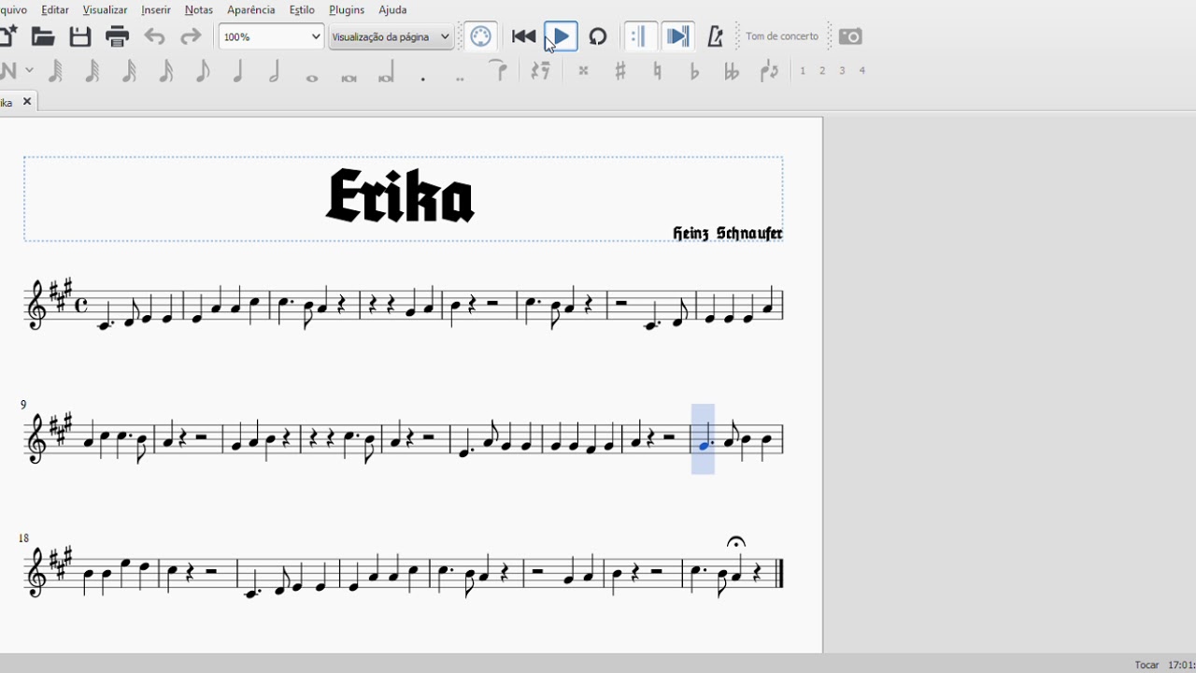The width and height of the screenshot is (1196, 673).
Task: Close the score tab
Action: (27, 101)
